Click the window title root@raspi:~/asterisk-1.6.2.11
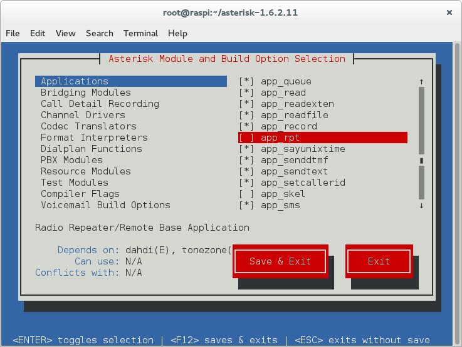Image resolution: width=462 pixels, height=347 pixels. pos(231,13)
